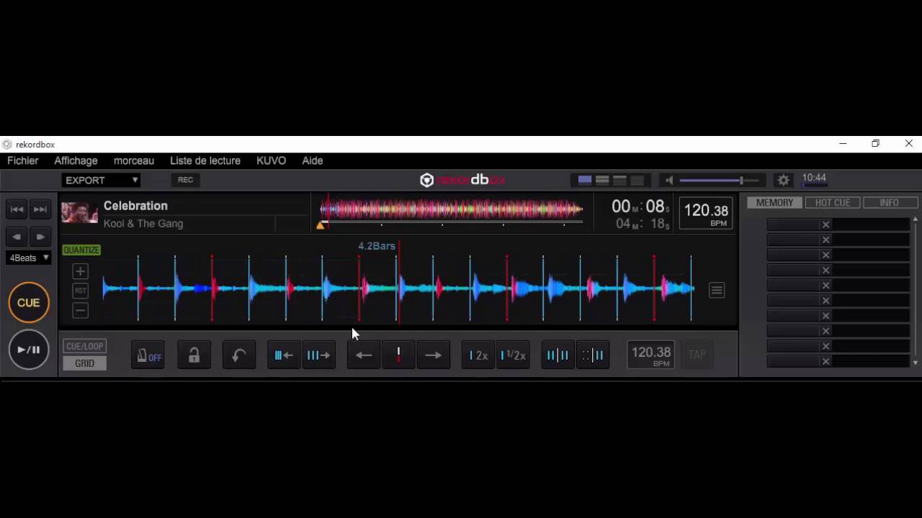This screenshot has height=518, width=922.
Task: Click the 'Celebration' track title
Action: tap(135, 206)
